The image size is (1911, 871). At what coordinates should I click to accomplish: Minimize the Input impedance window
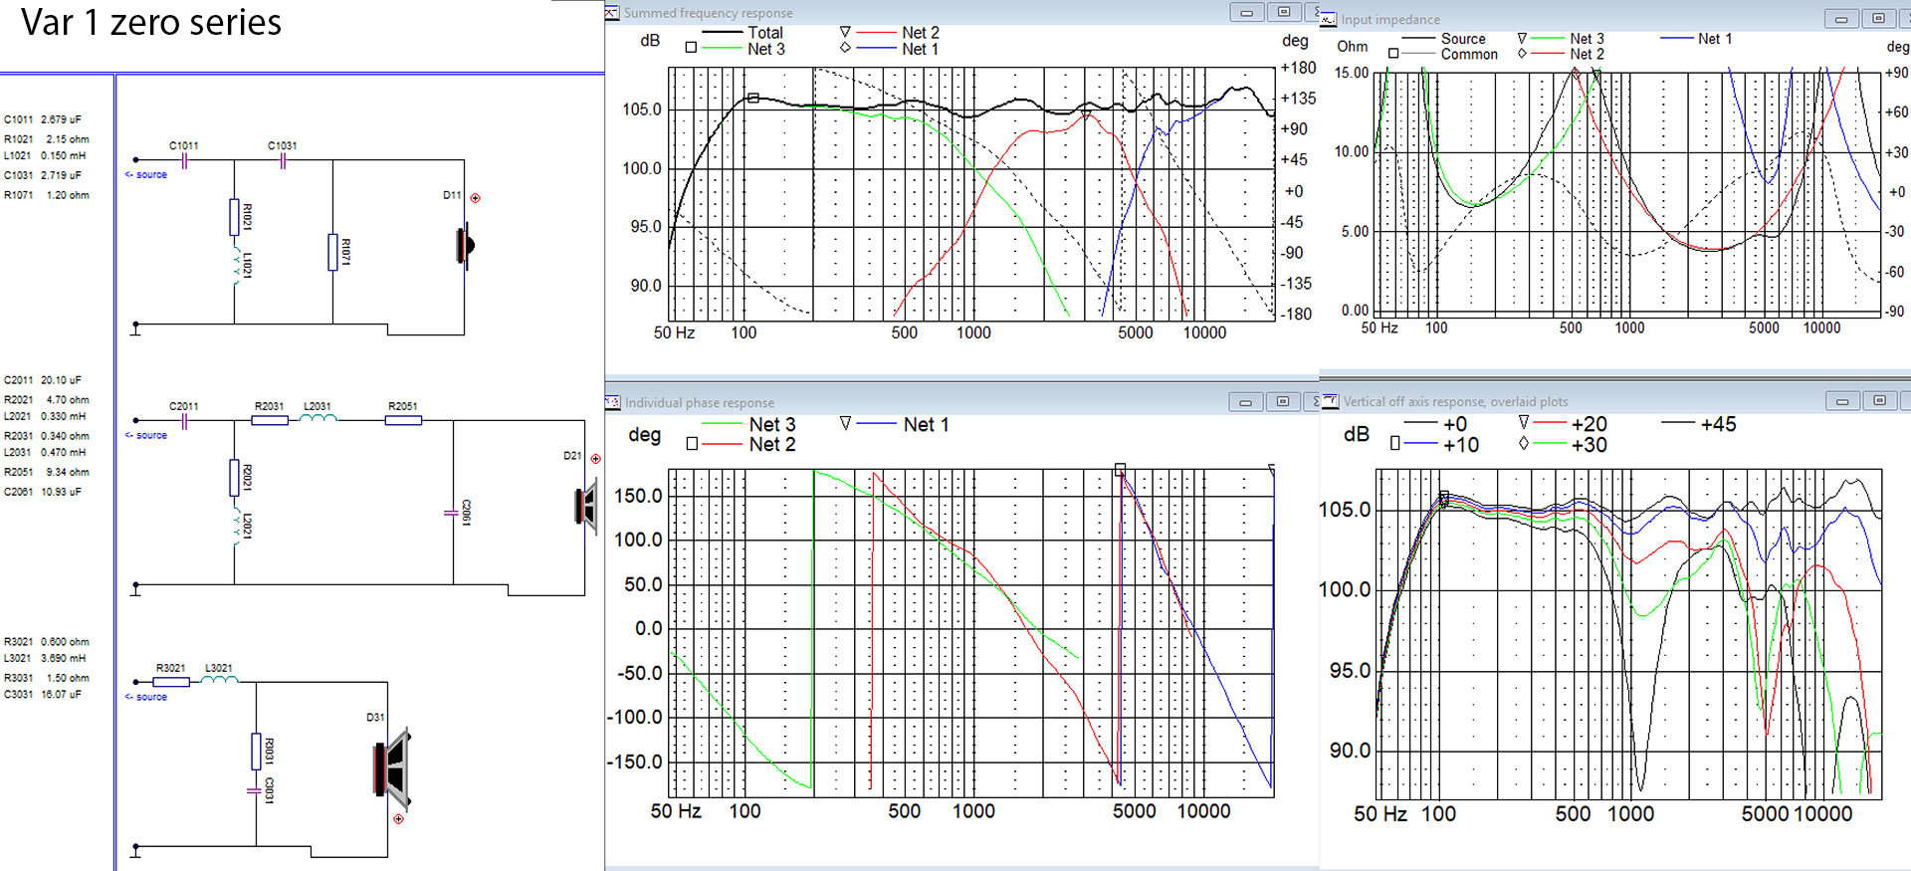click(1841, 19)
